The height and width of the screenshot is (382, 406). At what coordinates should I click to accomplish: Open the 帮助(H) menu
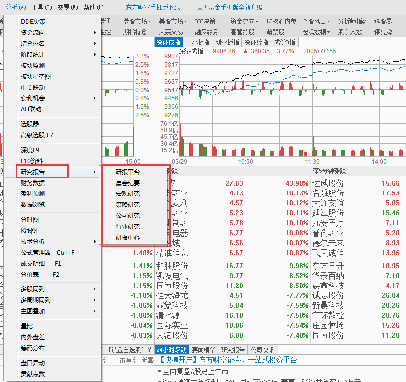[x=93, y=7]
